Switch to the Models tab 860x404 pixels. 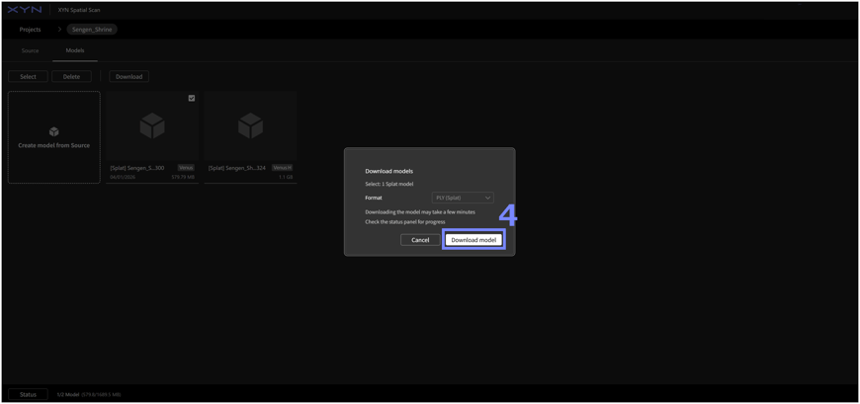pyautogui.click(x=75, y=50)
